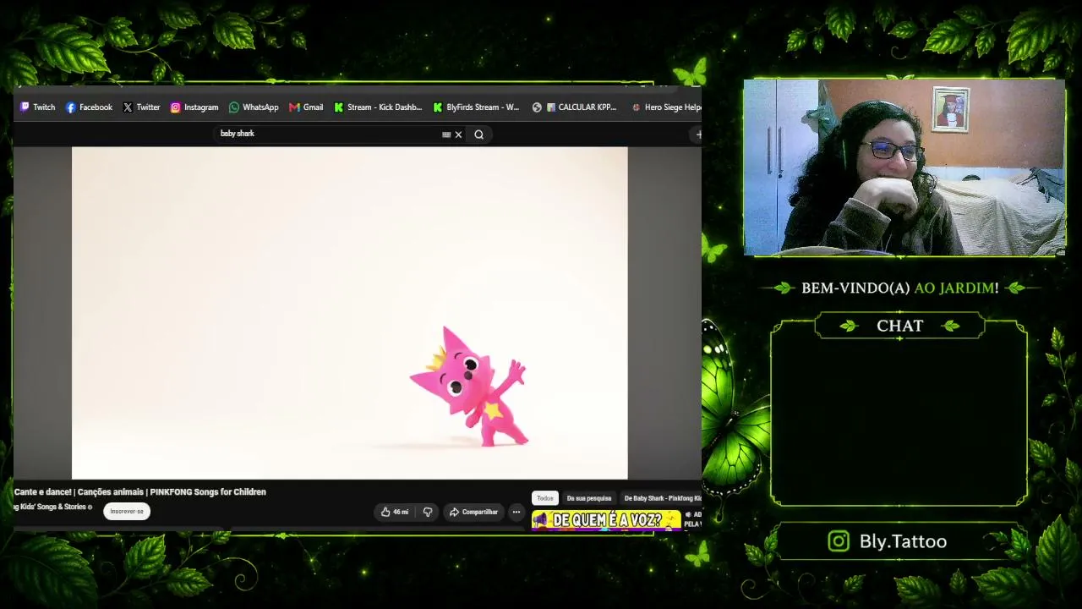Open the Stream - Kick Dashboard bookmark
The width and height of the screenshot is (1082, 609).
click(378, 107)
